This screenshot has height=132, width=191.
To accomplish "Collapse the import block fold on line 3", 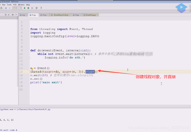I will 29,29.
